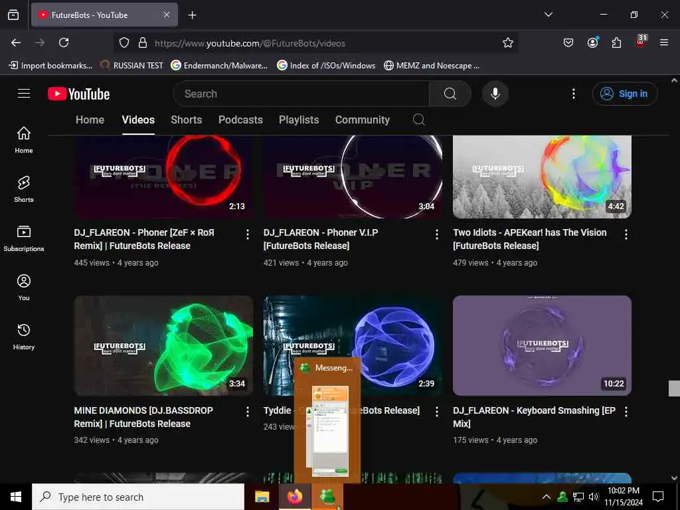680x510 pixels.
Task: Show hidden system tray icons
Action: 547,497
